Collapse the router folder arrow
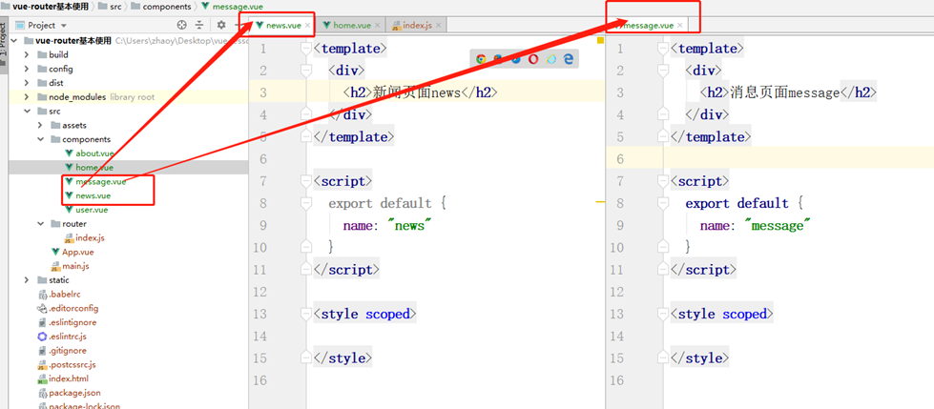Image resolution: width=934 pixels, height=409 pixels. pyautogui.click(x=40, y=224)
